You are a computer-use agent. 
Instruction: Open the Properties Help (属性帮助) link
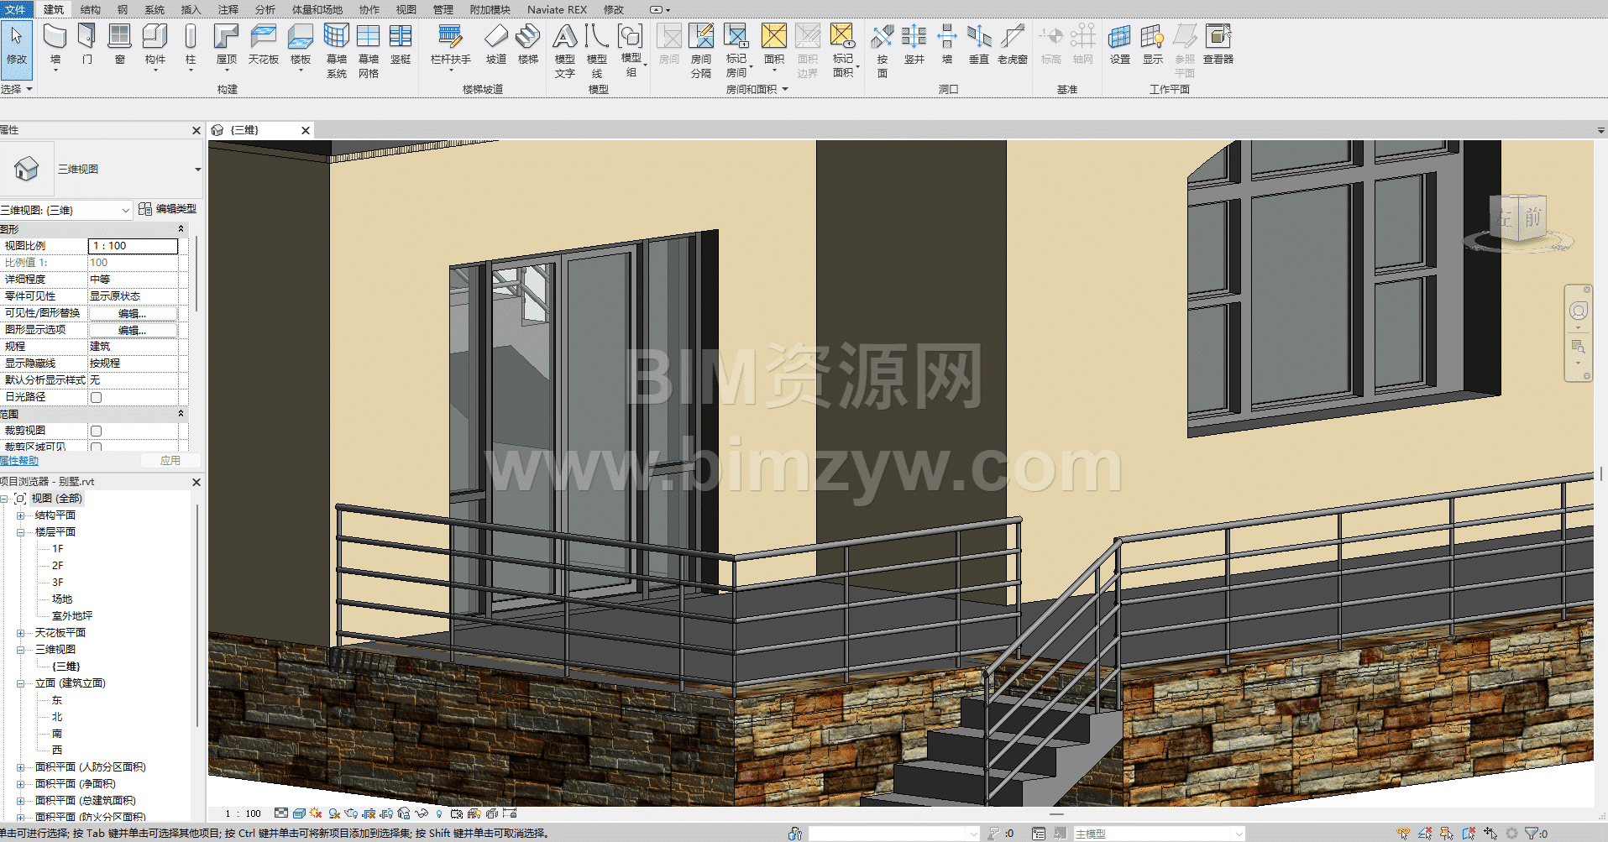click(x=19, y=461)
